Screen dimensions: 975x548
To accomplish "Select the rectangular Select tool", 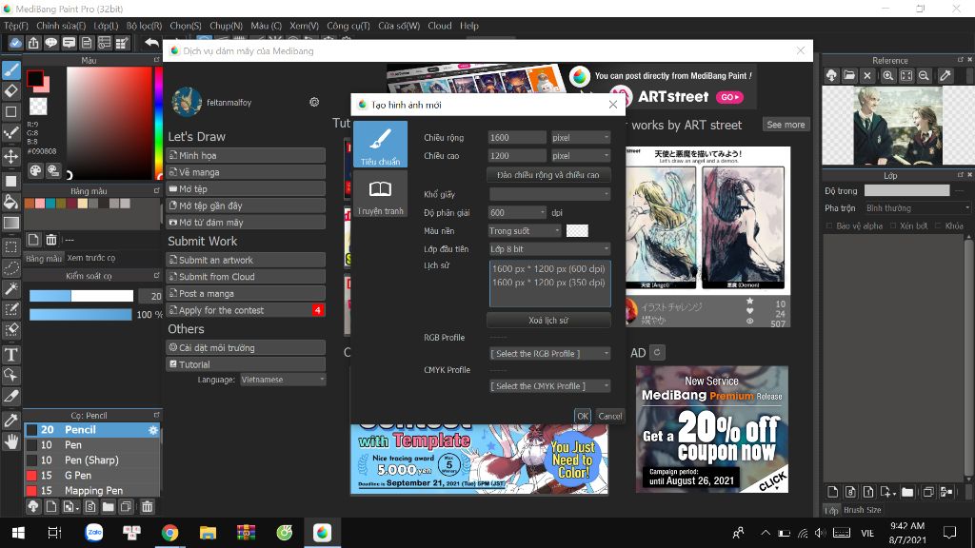I will [11, 246].
